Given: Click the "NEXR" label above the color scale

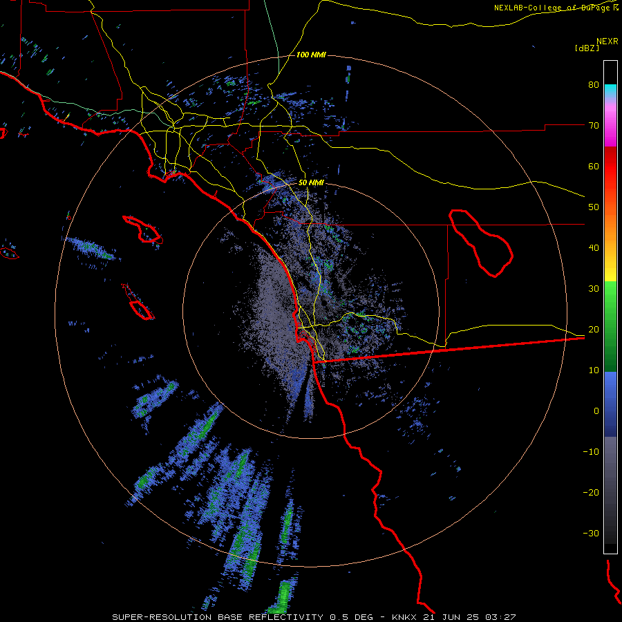Looking at the screenshot, I should 607,41.
